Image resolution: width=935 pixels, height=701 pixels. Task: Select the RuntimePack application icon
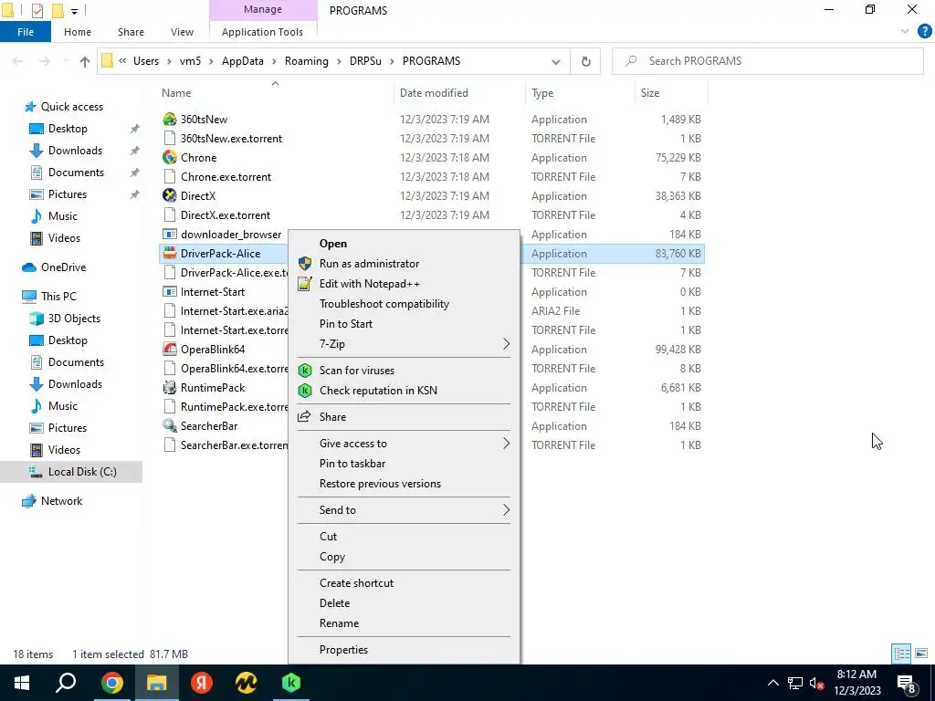[x=169, y=387]
